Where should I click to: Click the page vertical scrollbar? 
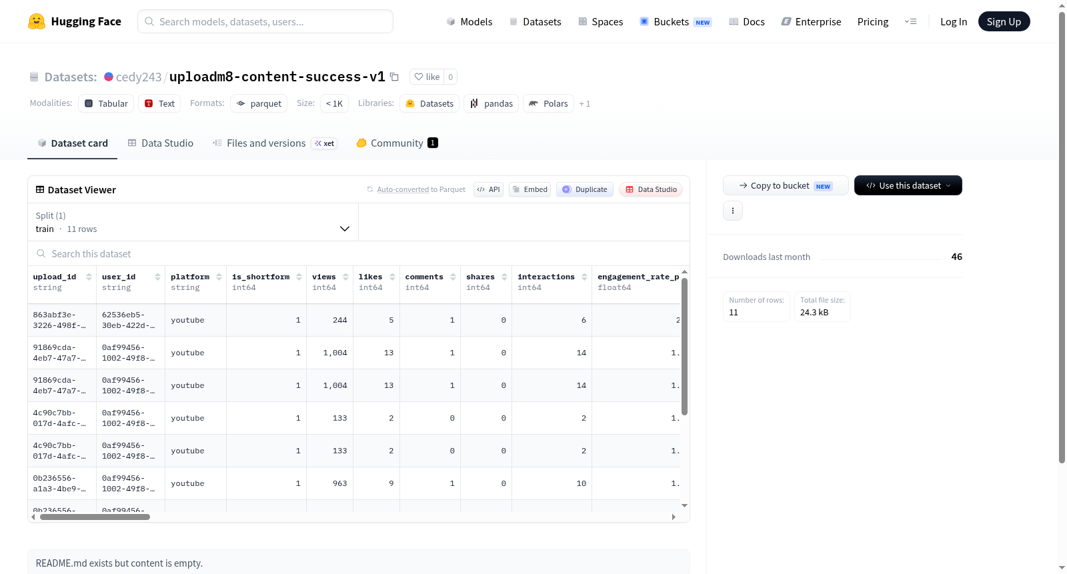click(1062, 238)
